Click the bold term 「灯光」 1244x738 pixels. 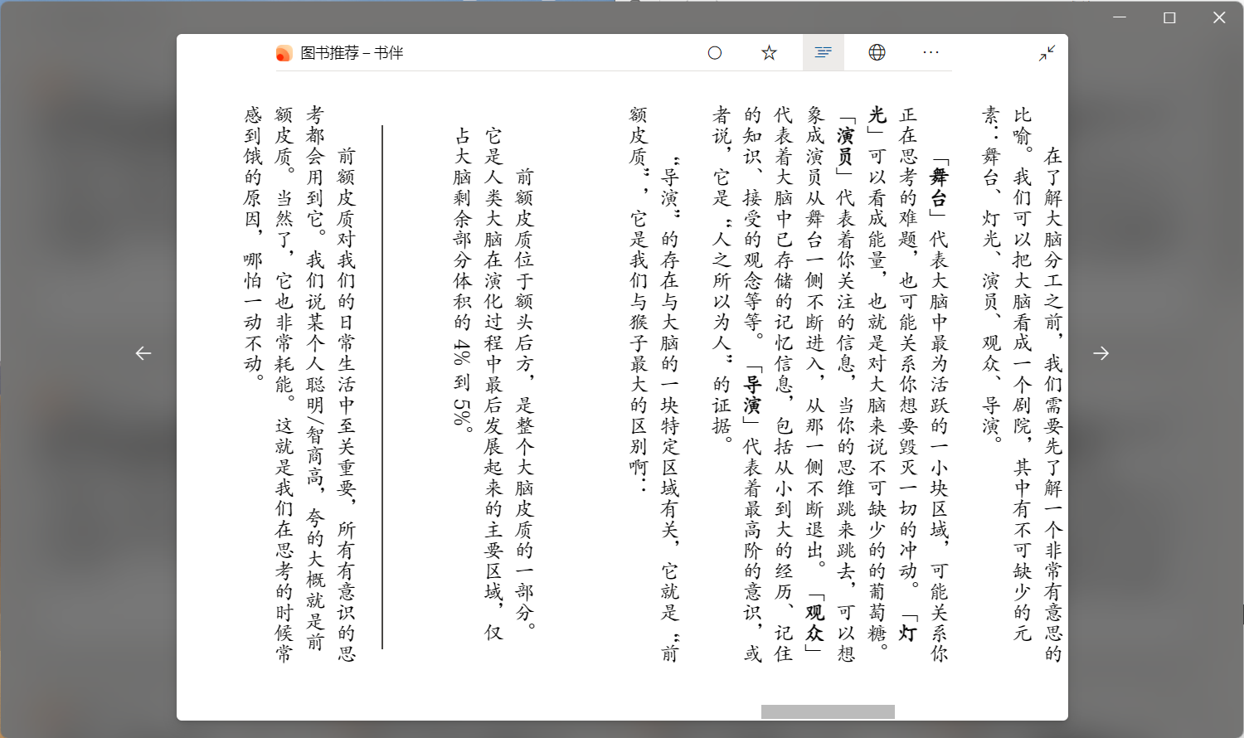(908, 632)
